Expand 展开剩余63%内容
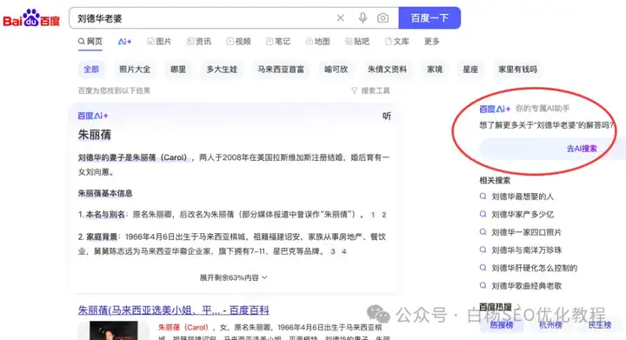Image resolution: width=626 pixels, height=340 pixels. (x=234, y=277)
